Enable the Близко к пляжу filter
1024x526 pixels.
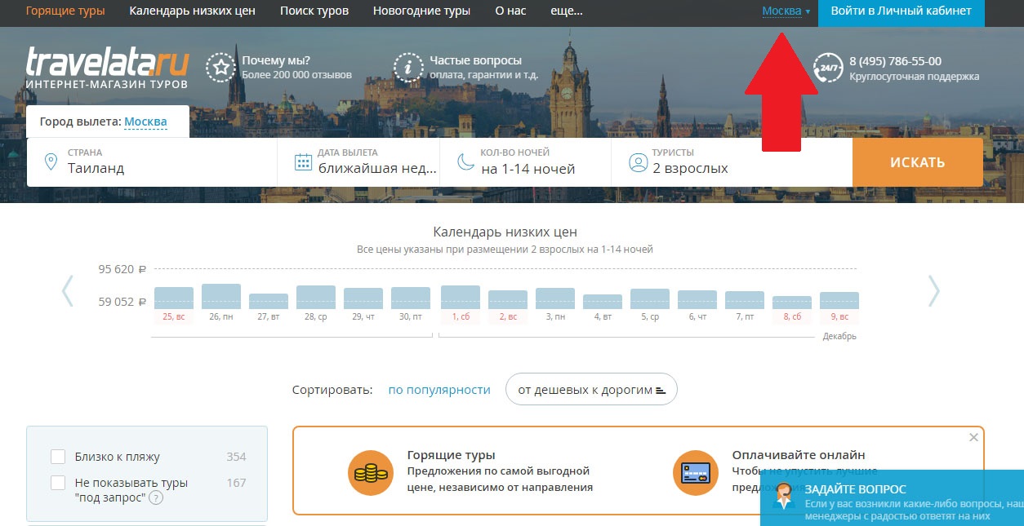click(58, 456)
